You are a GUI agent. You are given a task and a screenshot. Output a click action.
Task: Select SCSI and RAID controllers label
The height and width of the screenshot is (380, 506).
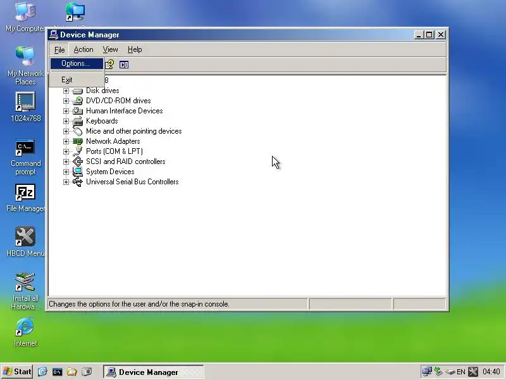click(125, 161)
